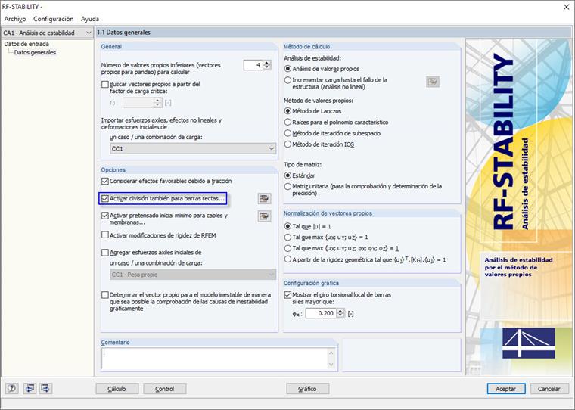The width and height of the screenshot is (575, 410).
Task: Click the Dlubal bridge logo image
Action: (528, 343)
